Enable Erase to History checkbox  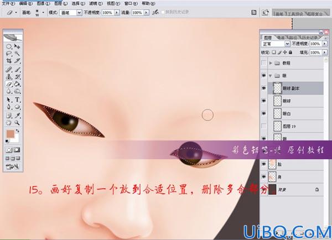point(163,12)
